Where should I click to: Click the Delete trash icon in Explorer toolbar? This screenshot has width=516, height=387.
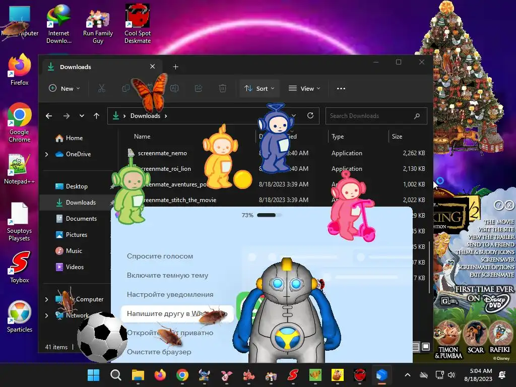pos(223,88)
